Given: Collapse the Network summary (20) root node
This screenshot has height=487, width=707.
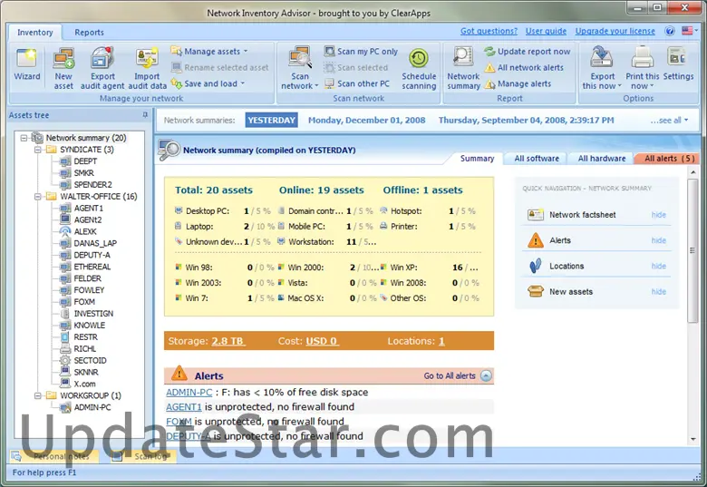Looking at the screenshot, I should [24, 138].
